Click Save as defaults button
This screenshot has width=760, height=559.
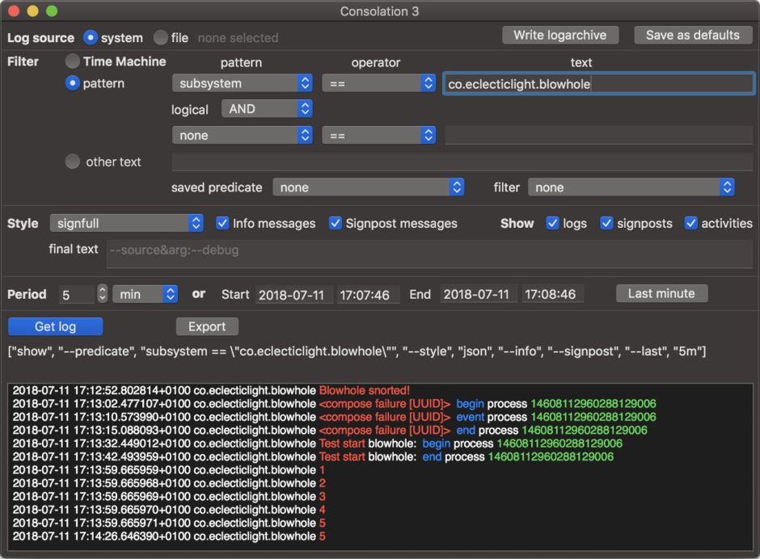693,35
